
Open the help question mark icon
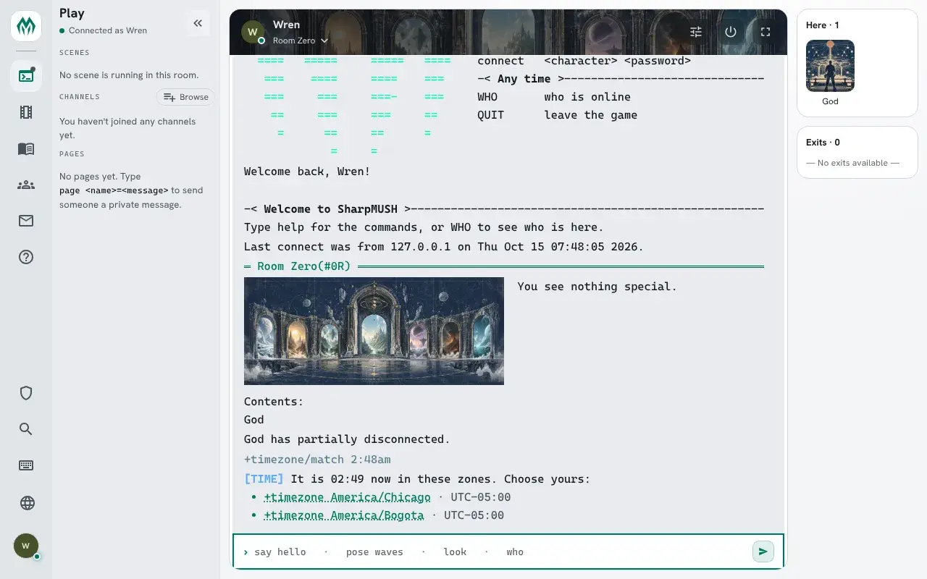(x=26, y=257)
